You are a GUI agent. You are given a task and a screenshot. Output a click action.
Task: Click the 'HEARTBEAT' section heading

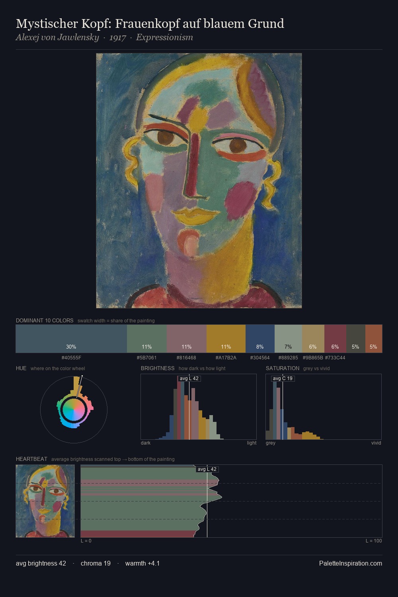(x=31, y=459)
